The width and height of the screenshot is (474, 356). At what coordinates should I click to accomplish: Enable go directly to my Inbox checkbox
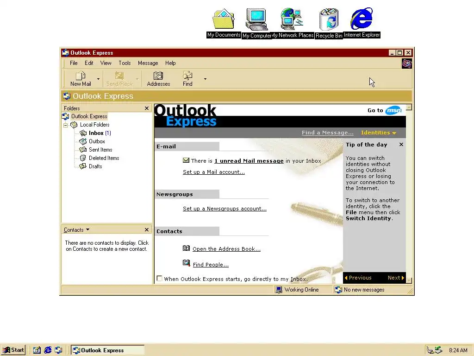pyautogui.click(x=159, y=278)
